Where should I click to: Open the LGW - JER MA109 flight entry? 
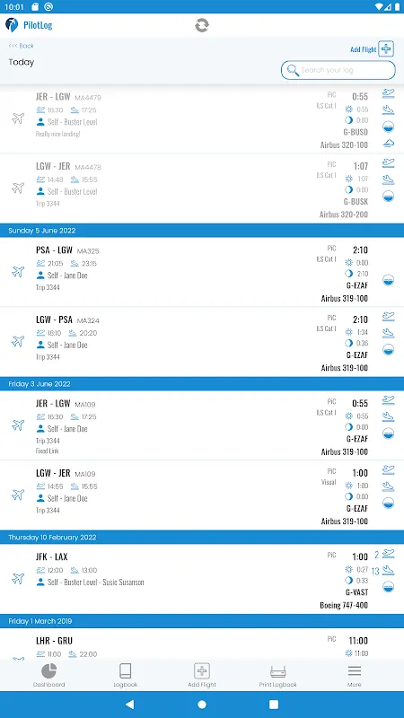click(x=202, y=495)
